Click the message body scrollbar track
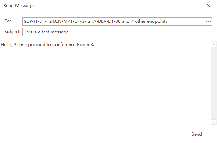The height and width of the screenshot is (143, 217). pos(213,84)
